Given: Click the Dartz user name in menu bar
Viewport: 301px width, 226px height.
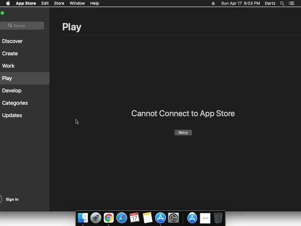Looking at the screenshot, I should 270,3.
